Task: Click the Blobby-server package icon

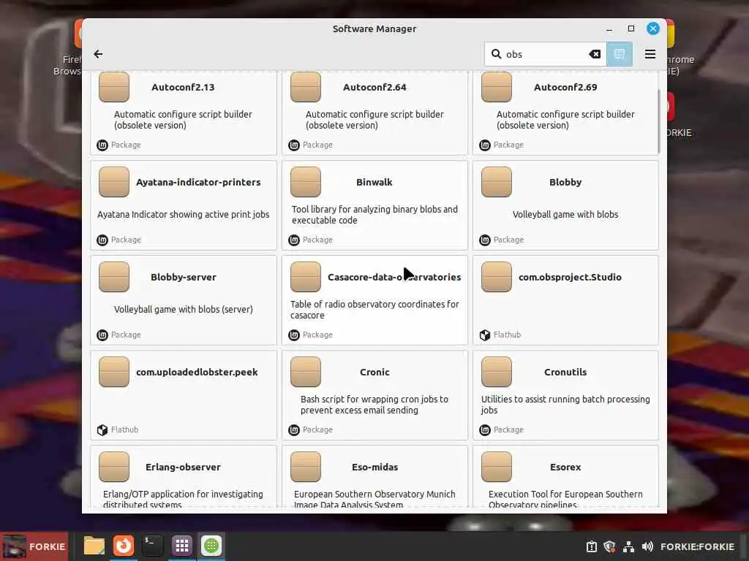Action: (113, 277)
